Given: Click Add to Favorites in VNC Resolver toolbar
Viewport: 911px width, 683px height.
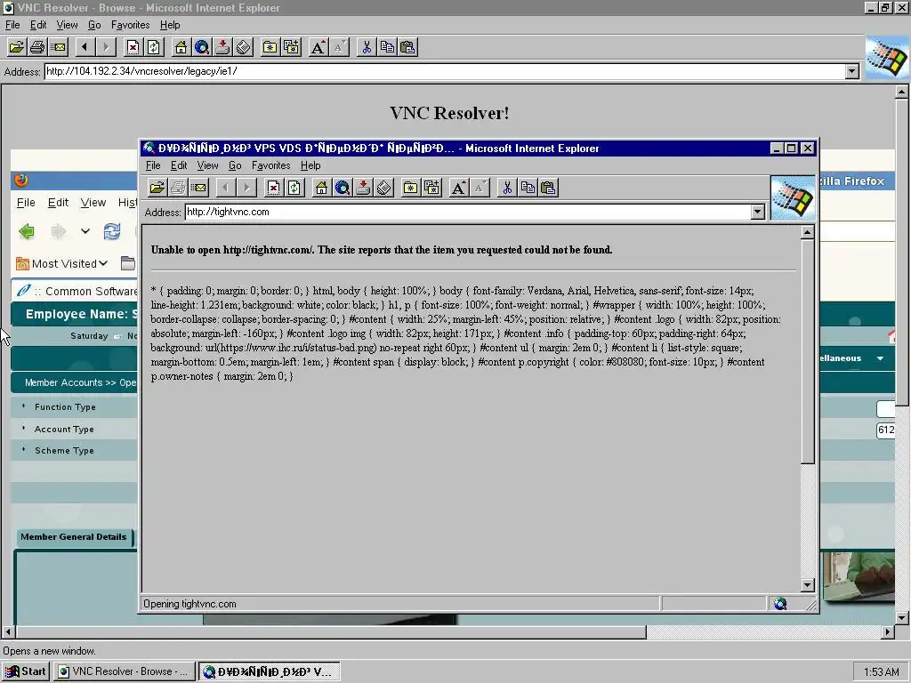Looking at the screenshot, I should point(291,47).
